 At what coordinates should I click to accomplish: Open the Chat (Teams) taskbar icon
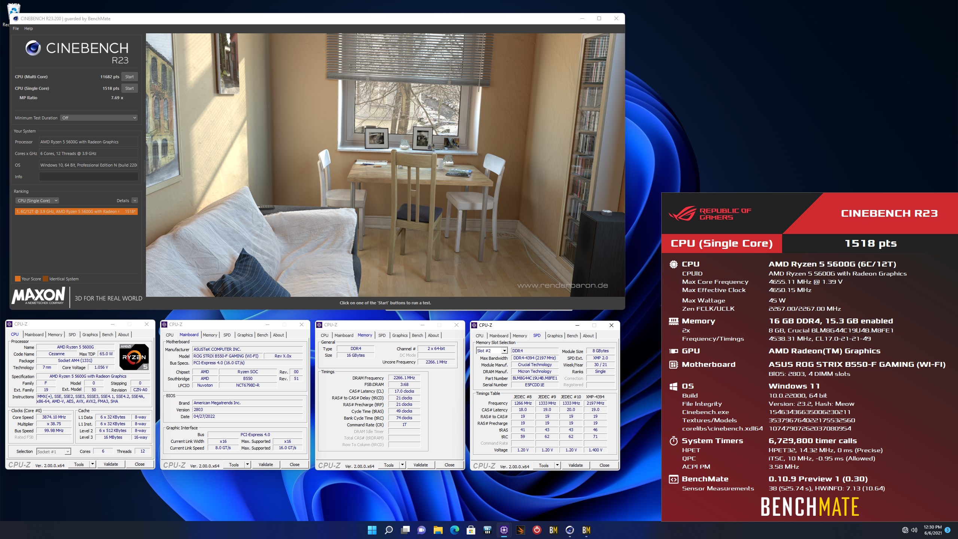tap(421, 530)
